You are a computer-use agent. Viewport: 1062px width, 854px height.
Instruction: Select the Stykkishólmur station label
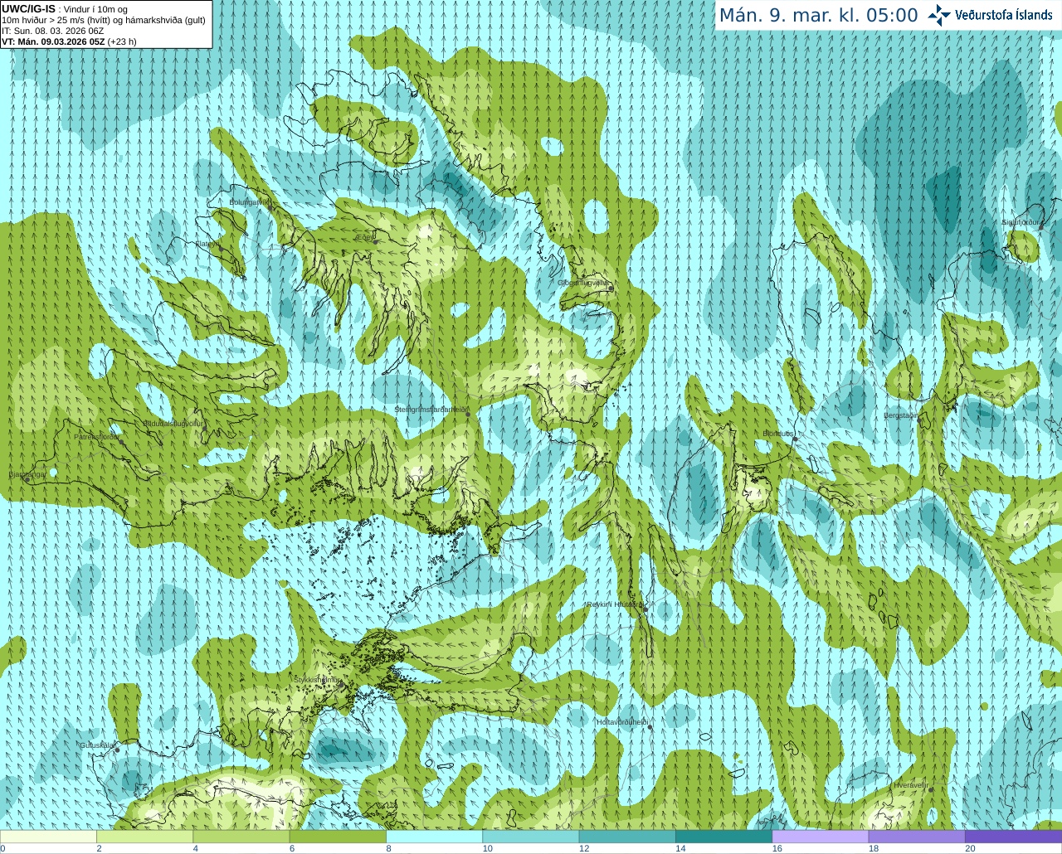(x=317, y=680)
